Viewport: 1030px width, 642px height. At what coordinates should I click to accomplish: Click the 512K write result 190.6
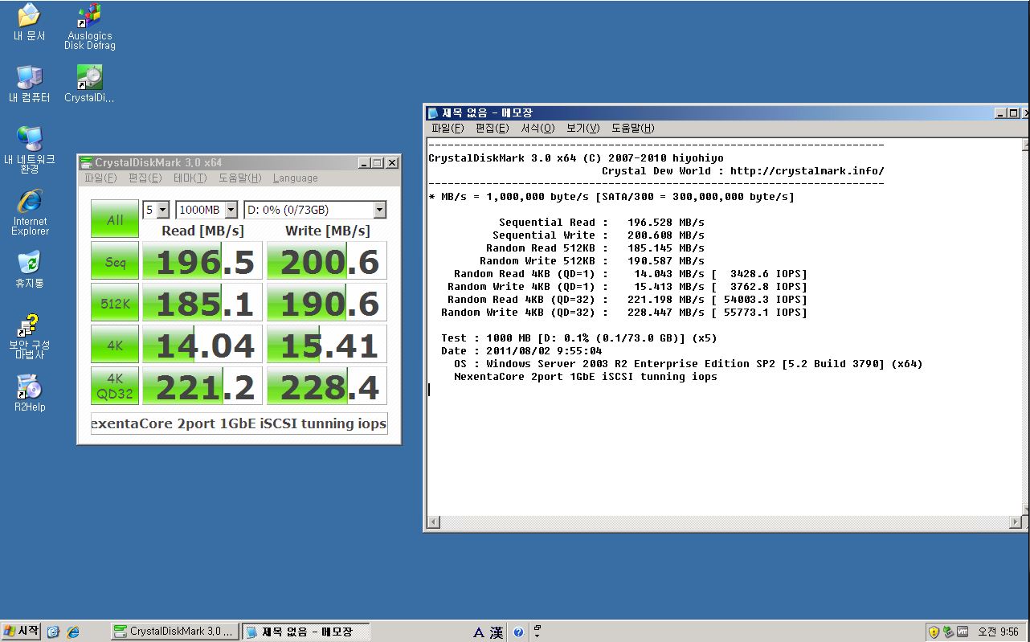(x=327, y=304)
